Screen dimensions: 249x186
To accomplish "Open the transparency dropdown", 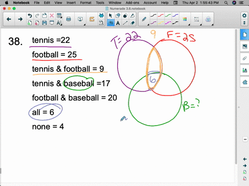I will click(209, 20).
